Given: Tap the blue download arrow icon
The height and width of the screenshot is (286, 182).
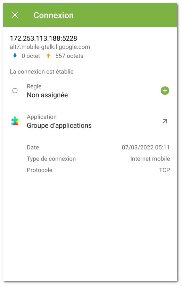Looking at the screenshot, I should (15, 55).
